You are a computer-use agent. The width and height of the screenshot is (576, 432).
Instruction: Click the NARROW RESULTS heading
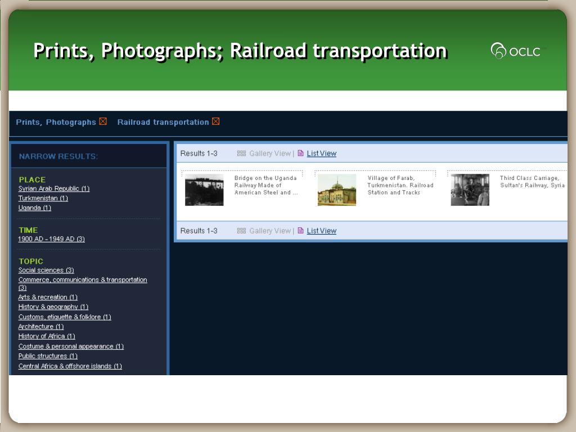click(x=58, y=156)
